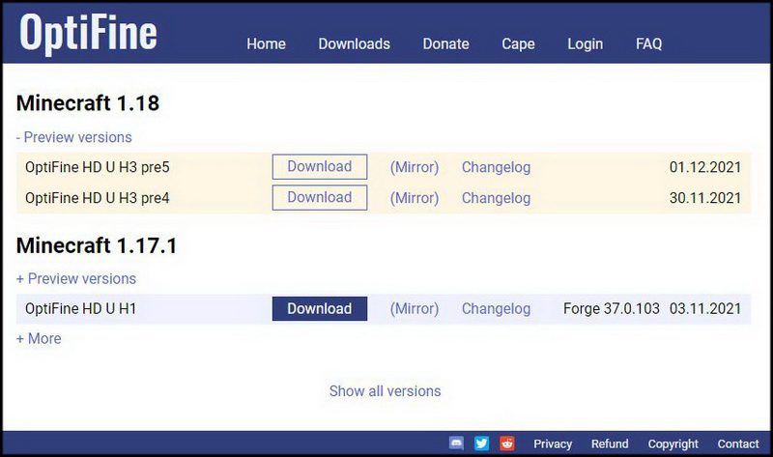Click the date 01.12.2021
The height and width of the screenshot is (457, 773).
pyautogui.click(x=705, y=167)
